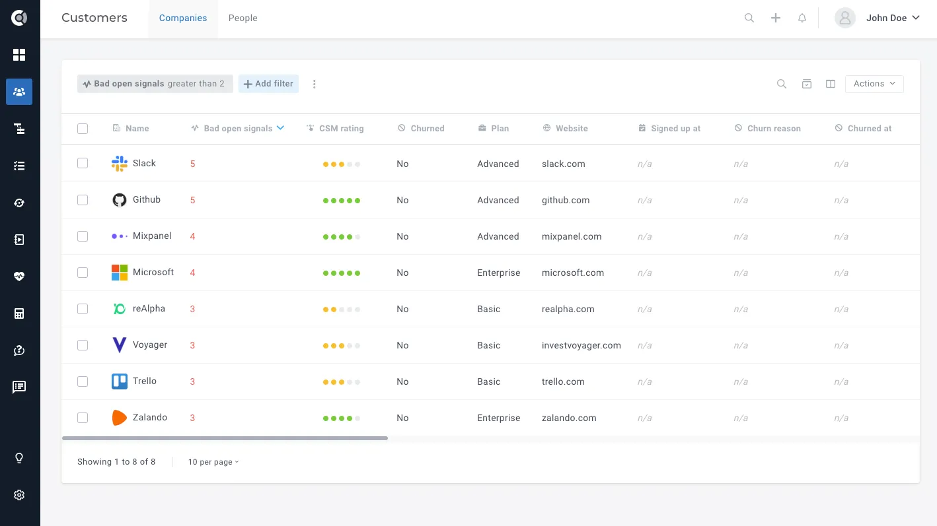Select the Zalando row checkbox
Image resolution: width=937 pixels, height=526 pixels.
[83, 417]
